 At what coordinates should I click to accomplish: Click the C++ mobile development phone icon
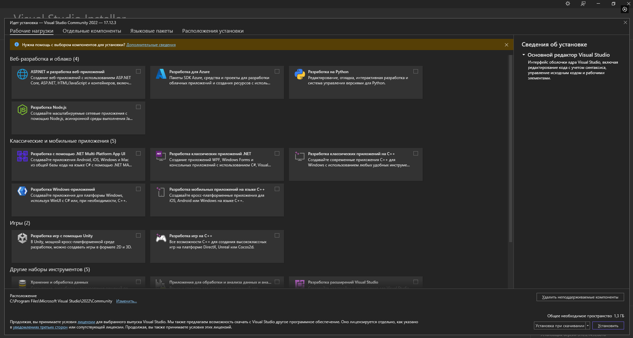click(161, 192)
